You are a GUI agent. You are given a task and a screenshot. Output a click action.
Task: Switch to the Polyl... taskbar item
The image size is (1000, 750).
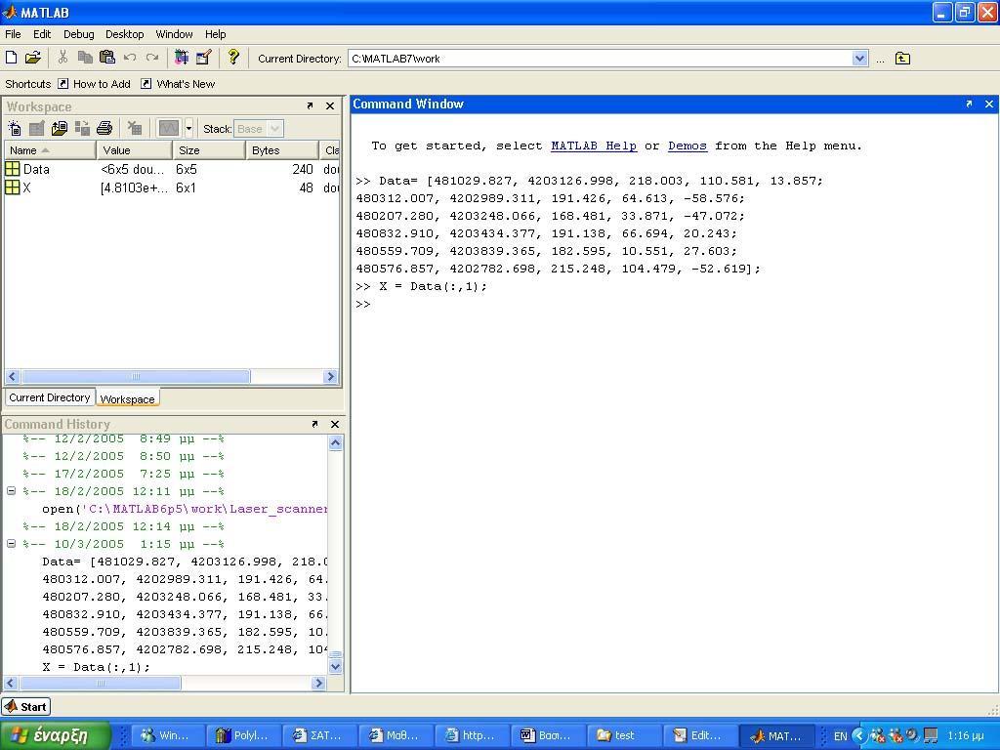(x=242, y=735)
